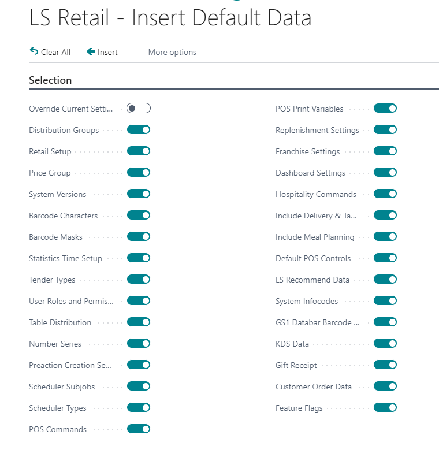
Task: Enable Override Current Settings toggle
Action: (x=139, y=108)
